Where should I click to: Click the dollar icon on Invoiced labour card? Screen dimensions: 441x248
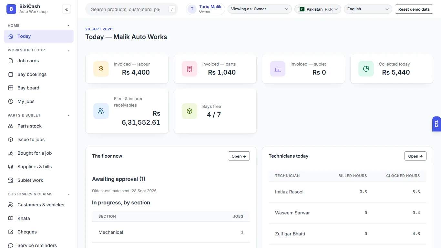[101, 69]
